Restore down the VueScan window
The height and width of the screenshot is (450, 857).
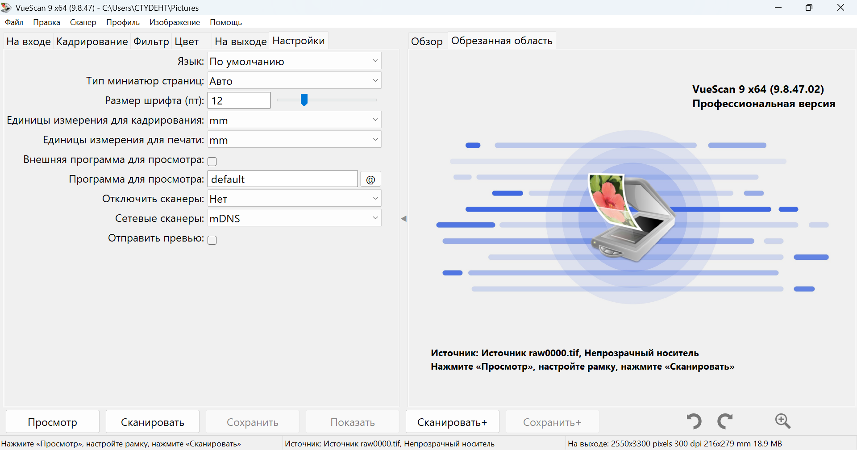tap(809, 8)
